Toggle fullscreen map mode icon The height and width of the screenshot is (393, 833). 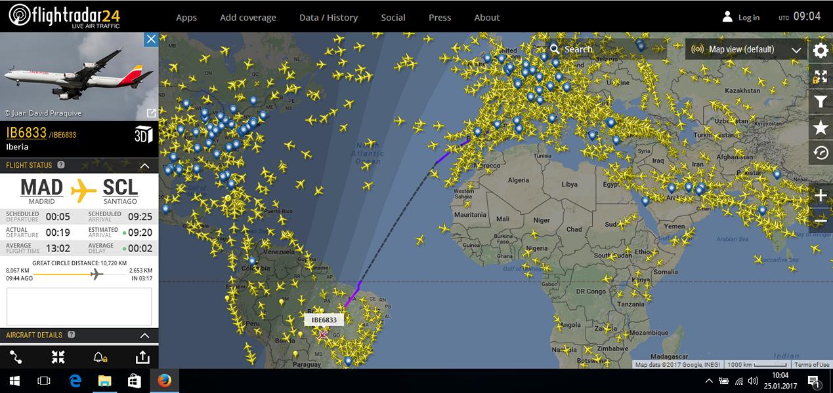(x=821, y=76)
